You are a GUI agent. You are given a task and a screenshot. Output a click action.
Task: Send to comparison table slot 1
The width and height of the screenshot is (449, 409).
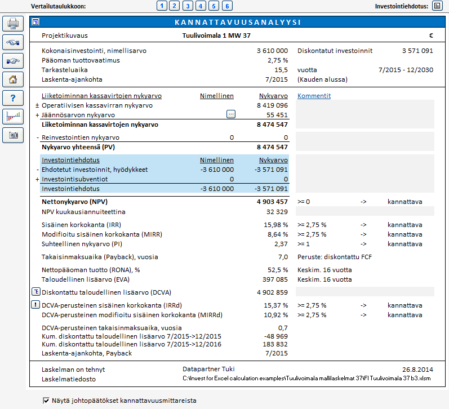pos(162,6)
